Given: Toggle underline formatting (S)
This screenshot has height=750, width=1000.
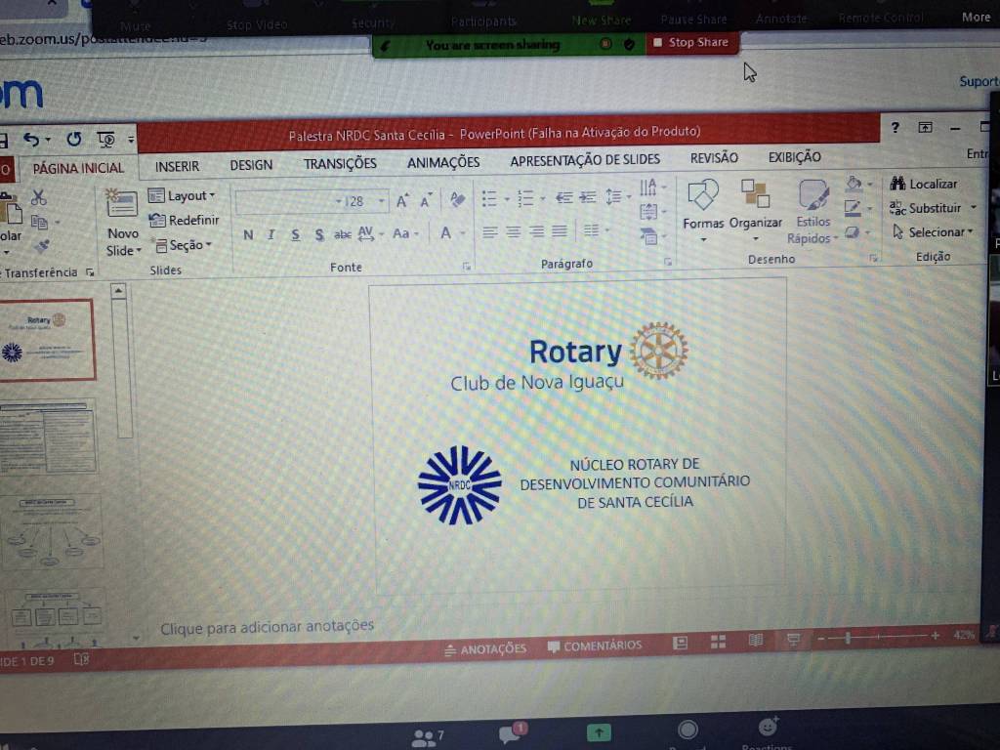Looking at the screenshot, I should pyautogui.click(x=295, y=234).
